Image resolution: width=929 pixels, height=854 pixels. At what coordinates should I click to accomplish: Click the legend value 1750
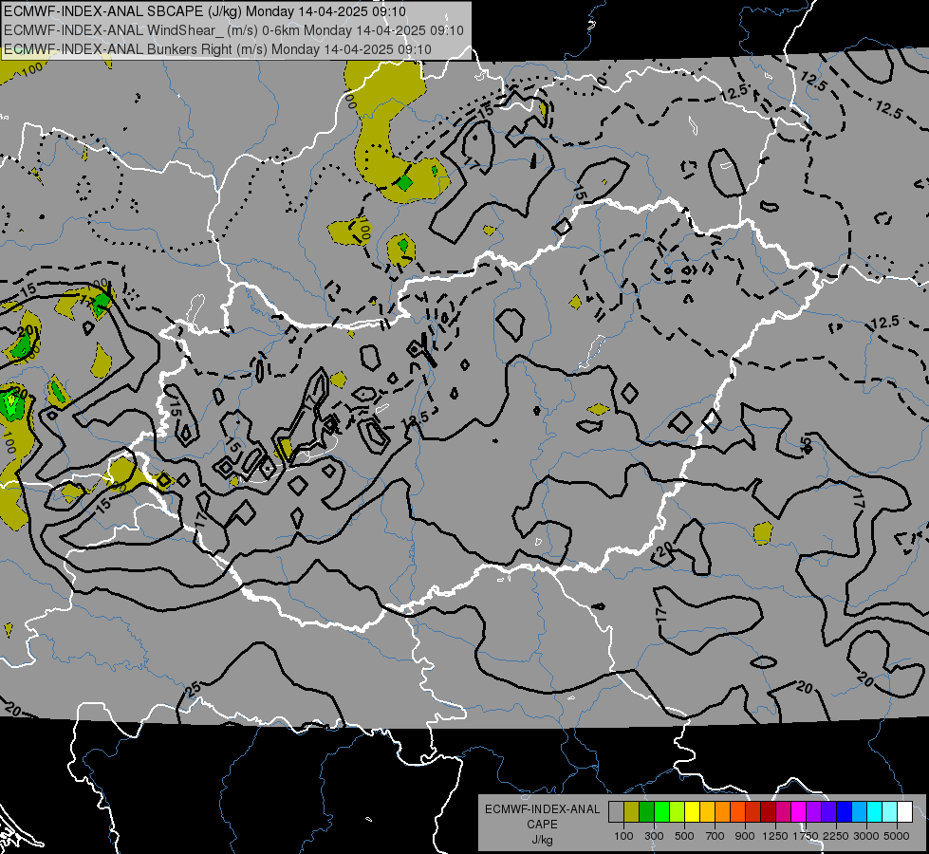pyautogui.click(x=806, y=836)
